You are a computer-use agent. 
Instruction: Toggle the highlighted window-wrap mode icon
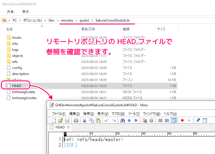click(x=174, y=120)
